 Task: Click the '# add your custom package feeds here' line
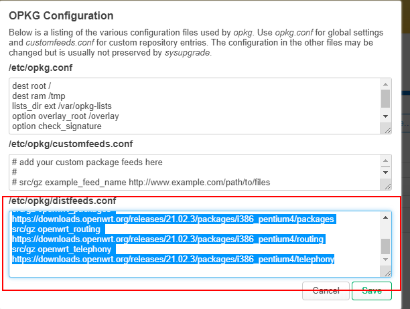(87, 163)
